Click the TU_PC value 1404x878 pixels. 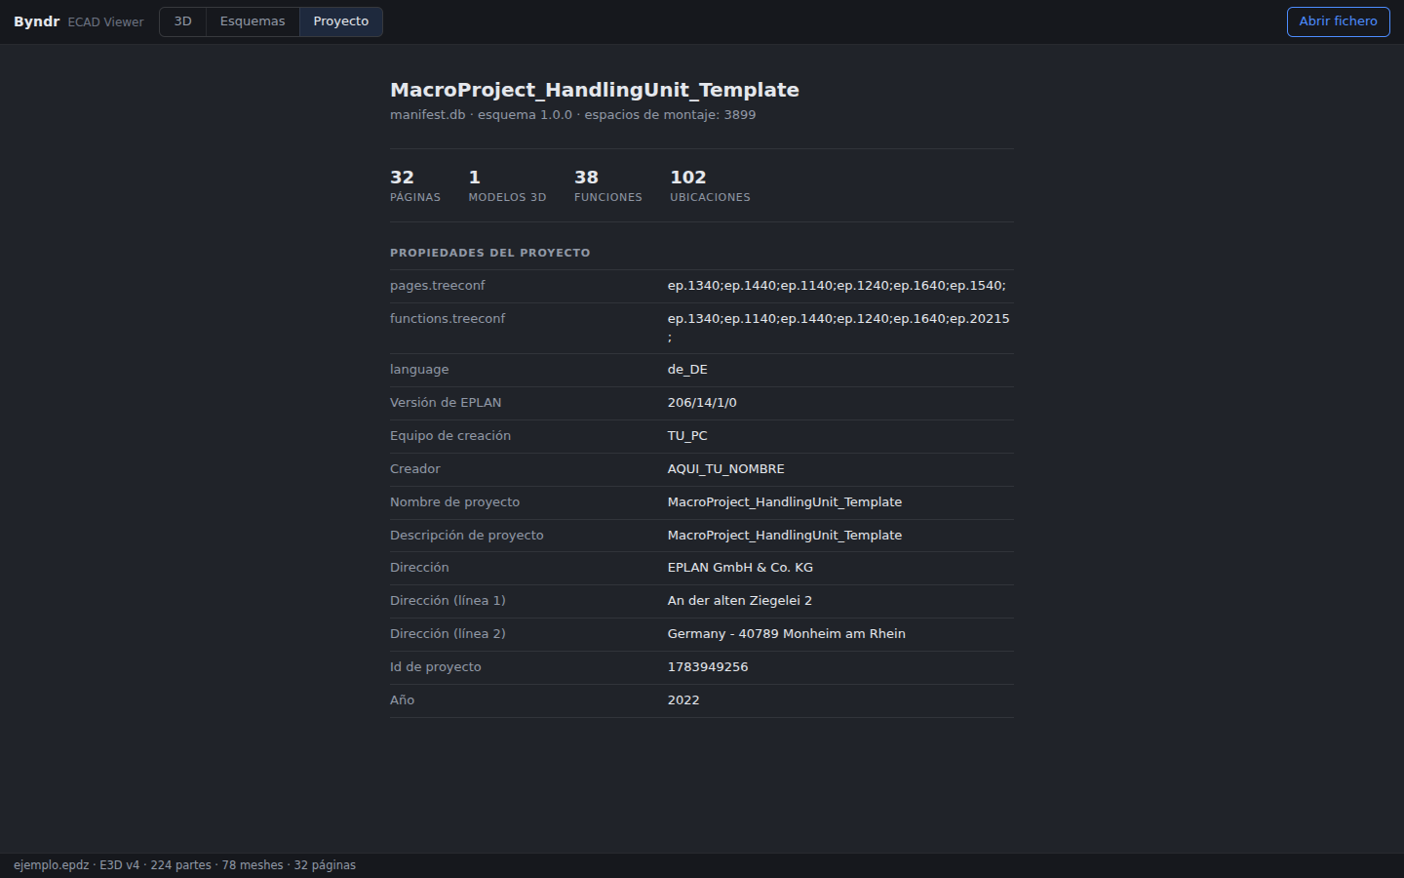point(687,436)
